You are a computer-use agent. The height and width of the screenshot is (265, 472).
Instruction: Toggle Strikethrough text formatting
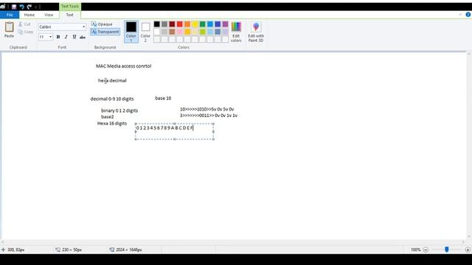point(83,37)
